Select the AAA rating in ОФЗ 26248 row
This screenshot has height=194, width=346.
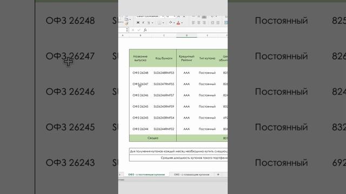click(x=187, y=73)
